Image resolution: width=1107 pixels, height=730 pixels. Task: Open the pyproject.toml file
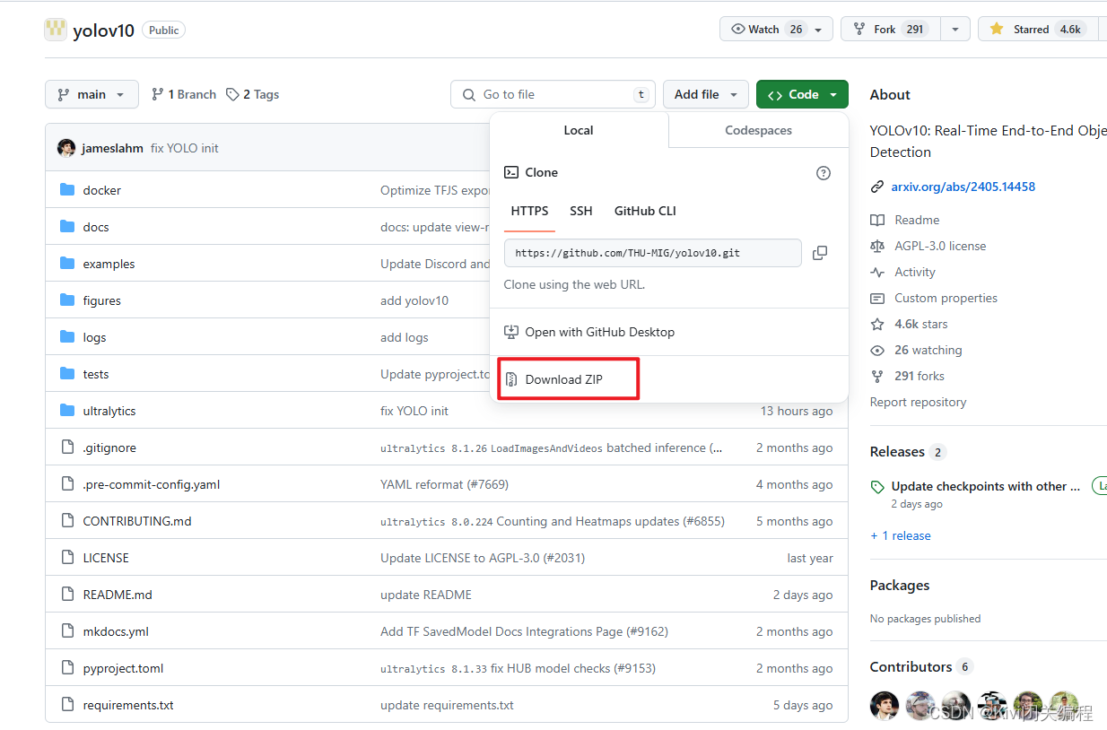click(123, 668)
